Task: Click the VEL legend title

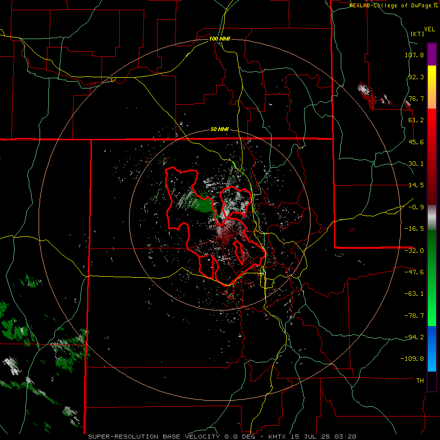Action: point(429,29)
